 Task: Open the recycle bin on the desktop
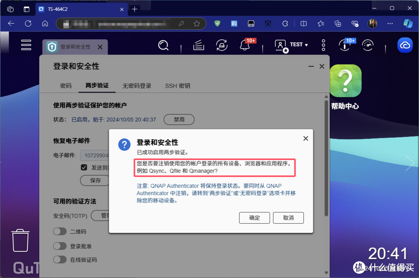20,240
